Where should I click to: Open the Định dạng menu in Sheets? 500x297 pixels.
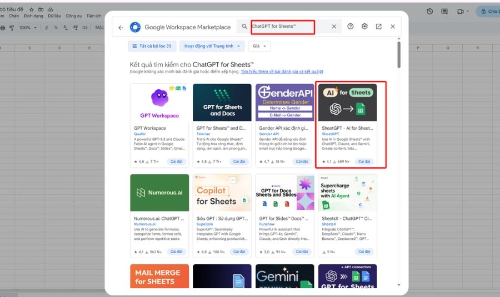tap(33, 16)
